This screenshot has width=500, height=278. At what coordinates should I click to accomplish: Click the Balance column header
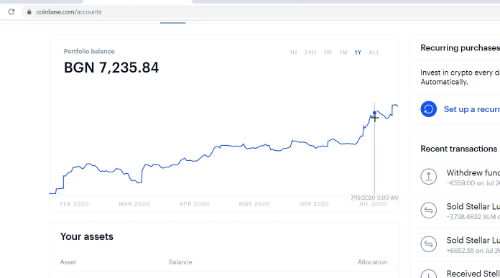[180, 261]
